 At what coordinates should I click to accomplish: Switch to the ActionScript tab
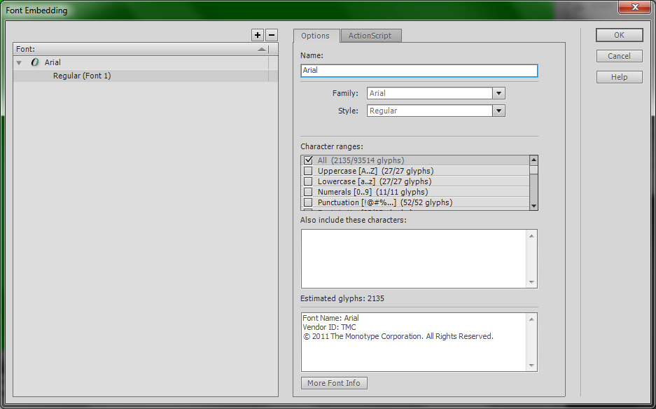tap(371, 36)
